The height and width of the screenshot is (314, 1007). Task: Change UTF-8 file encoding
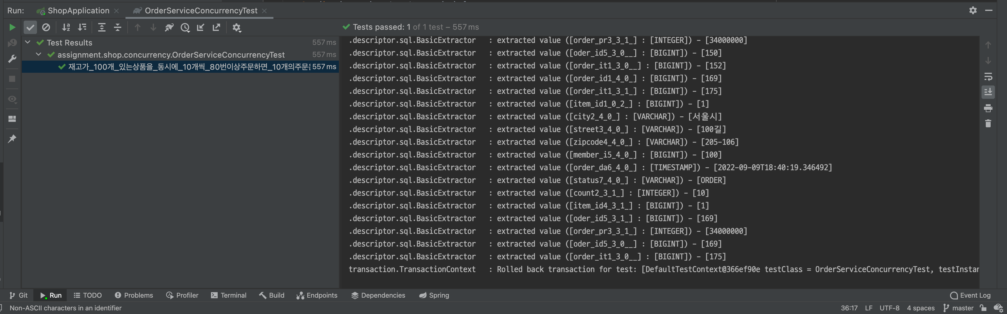click(889, 308)
